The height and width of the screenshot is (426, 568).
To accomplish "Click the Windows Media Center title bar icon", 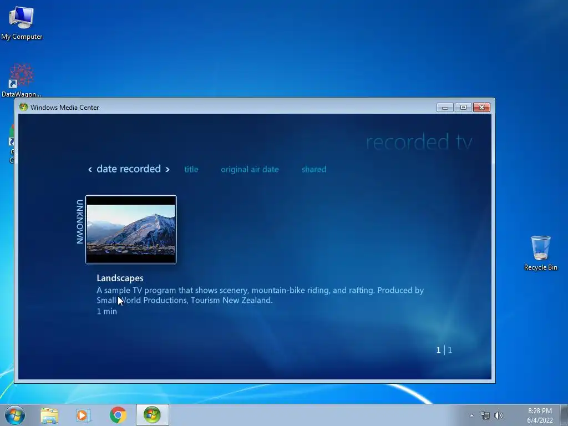I will [x=23, y=107].
